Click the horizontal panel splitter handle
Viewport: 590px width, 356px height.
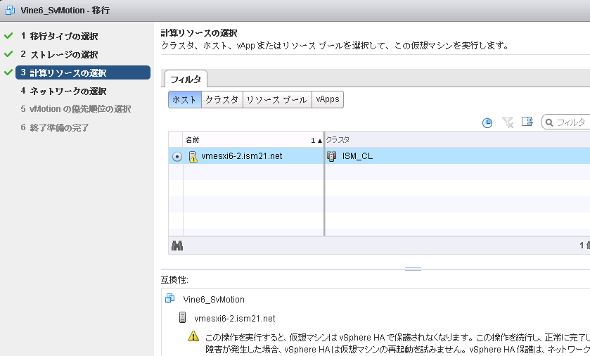tap(413, 269)
